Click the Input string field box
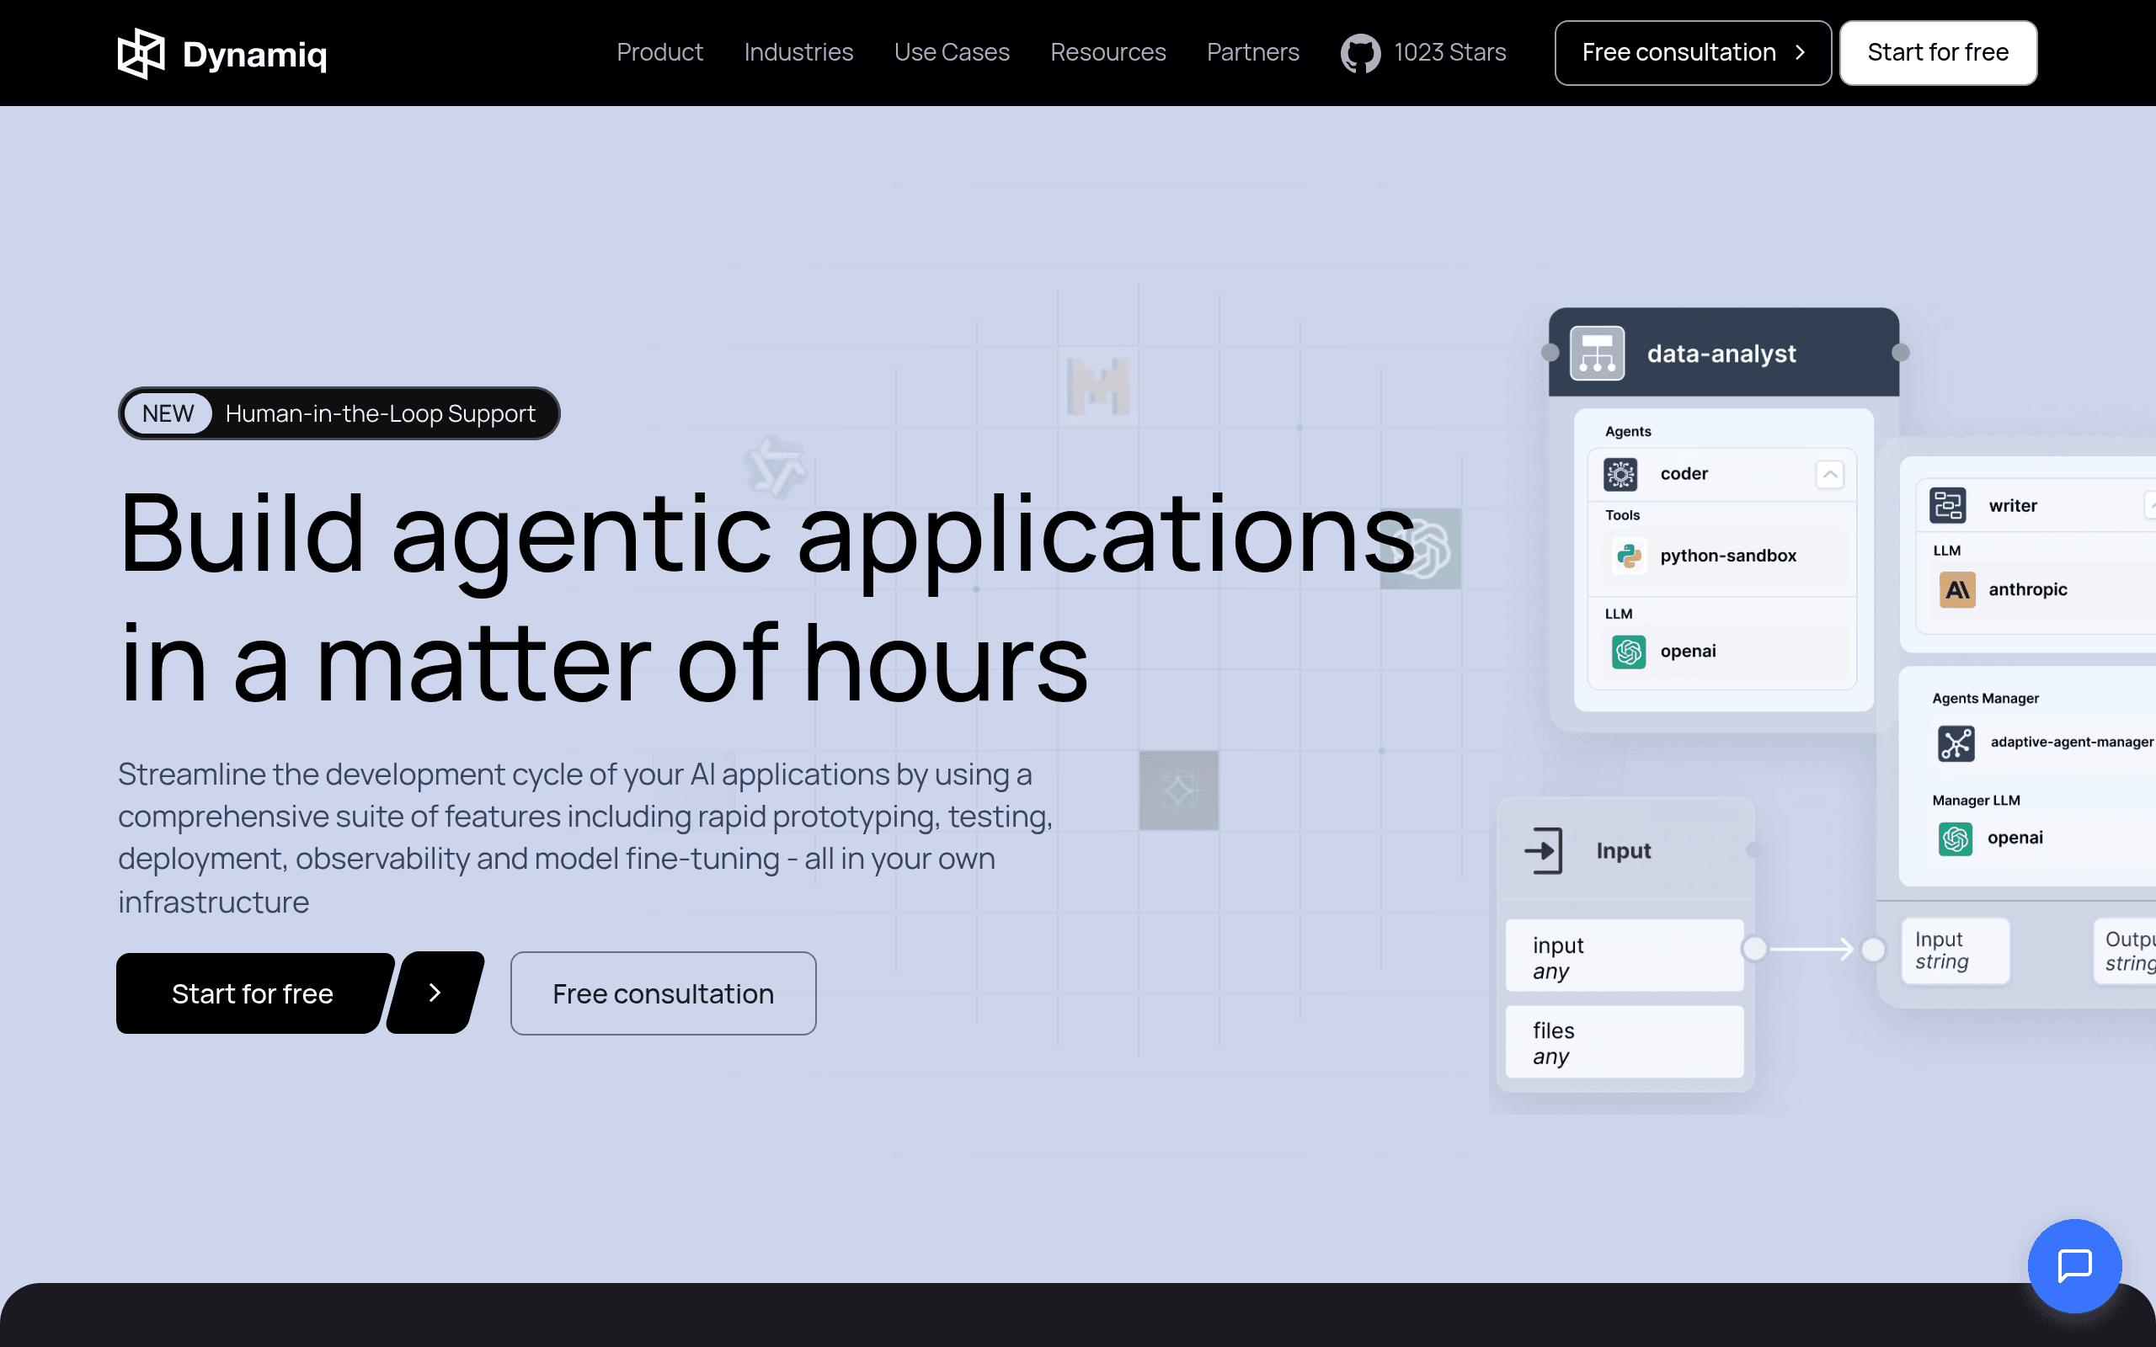Viewport: 2156px width, 1347px height. [1955, 950]
